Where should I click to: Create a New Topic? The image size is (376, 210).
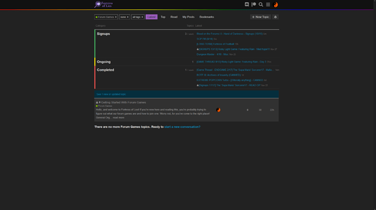point(260,17)
